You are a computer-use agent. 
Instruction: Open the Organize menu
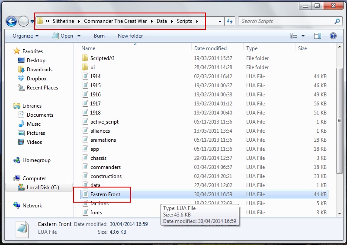(x=26, y=36)
